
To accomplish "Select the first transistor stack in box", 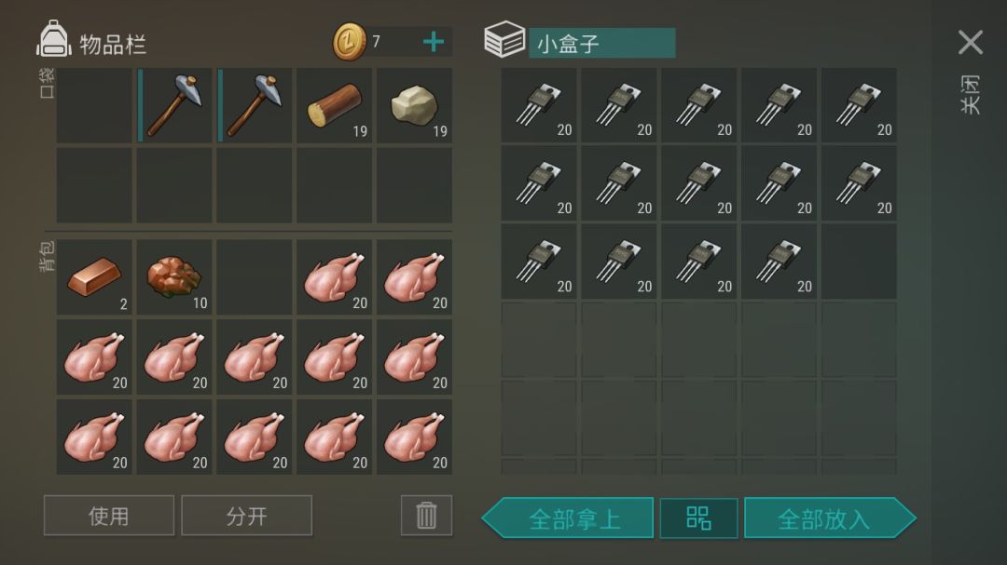I will 538,105.
